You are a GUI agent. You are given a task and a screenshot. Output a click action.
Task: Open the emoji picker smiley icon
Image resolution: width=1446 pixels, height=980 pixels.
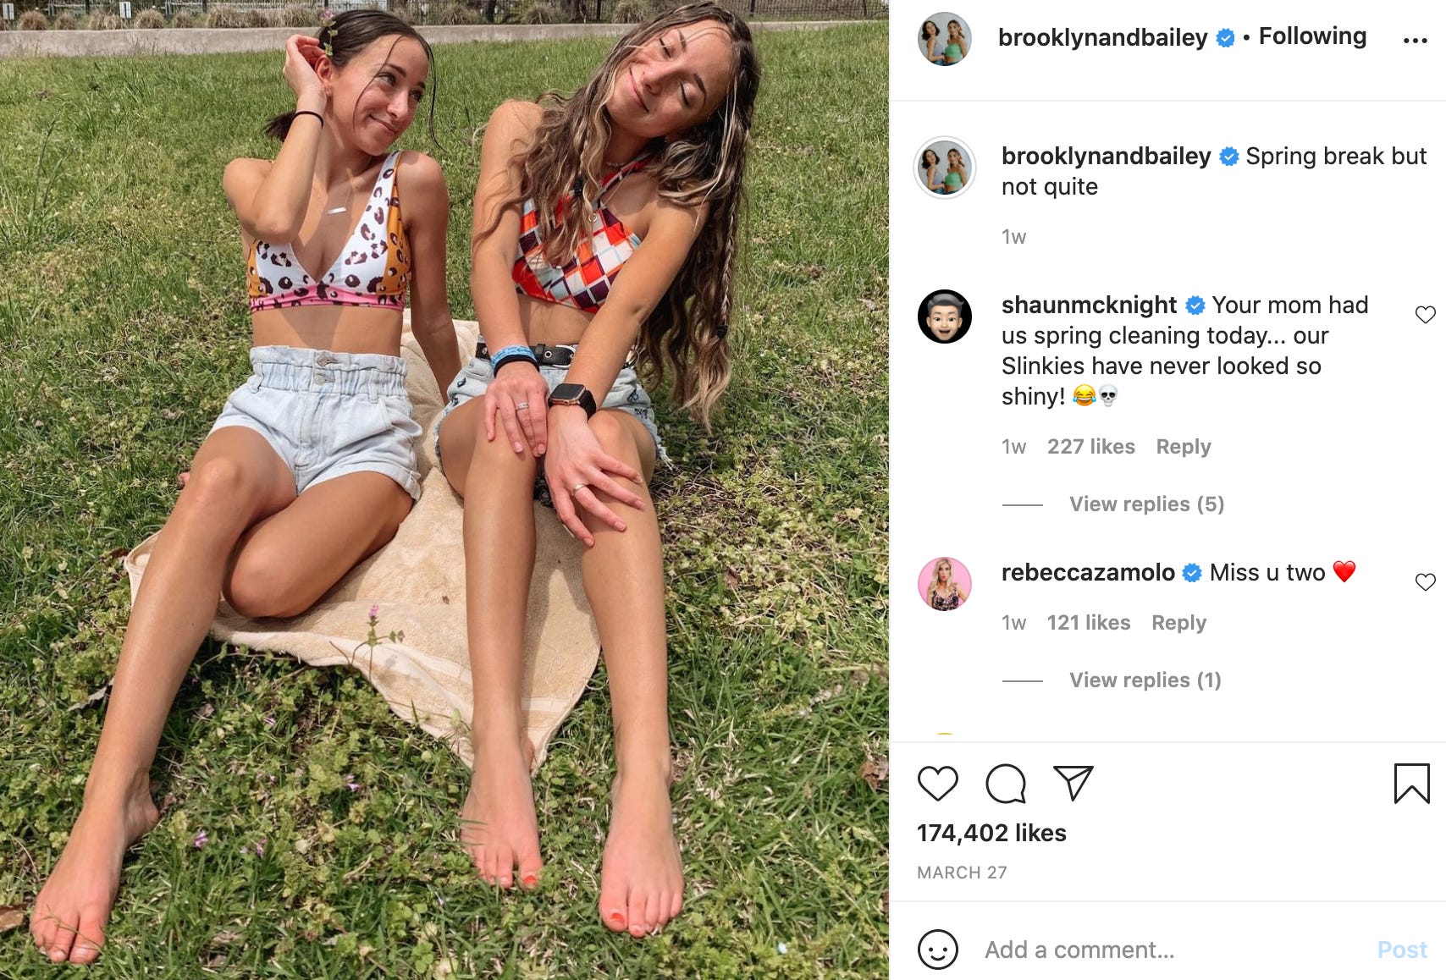coord(938,950)
